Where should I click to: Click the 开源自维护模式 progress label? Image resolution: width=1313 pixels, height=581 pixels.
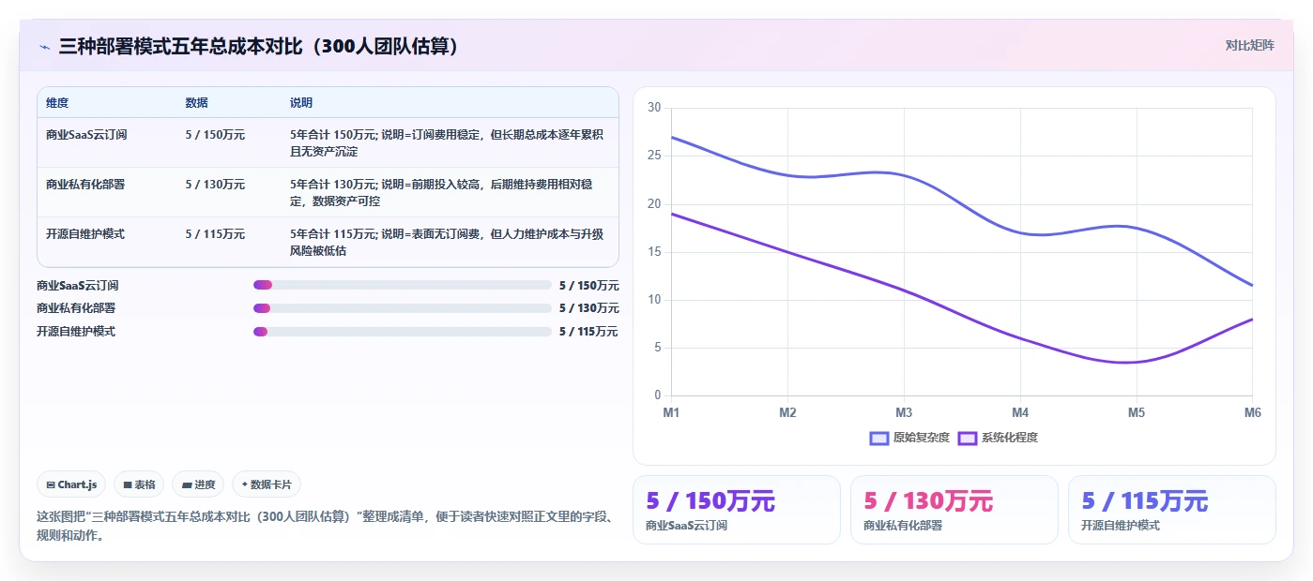click(x=76, y=332)
